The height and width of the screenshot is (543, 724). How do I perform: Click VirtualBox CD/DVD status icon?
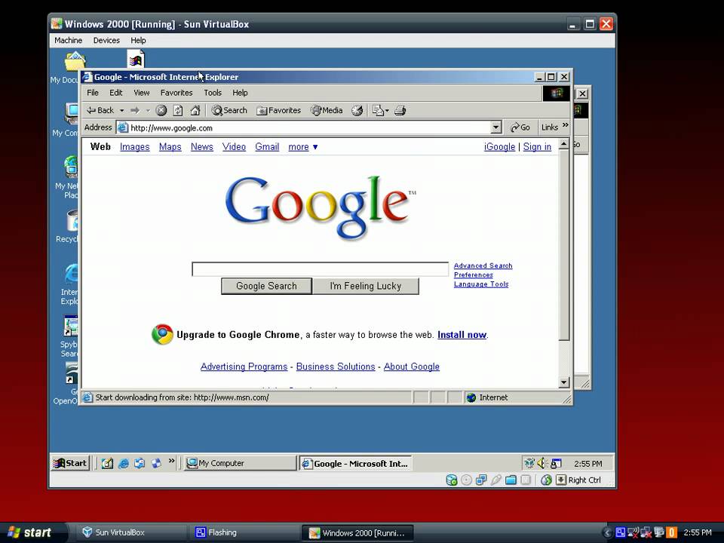tap(466, 480)
